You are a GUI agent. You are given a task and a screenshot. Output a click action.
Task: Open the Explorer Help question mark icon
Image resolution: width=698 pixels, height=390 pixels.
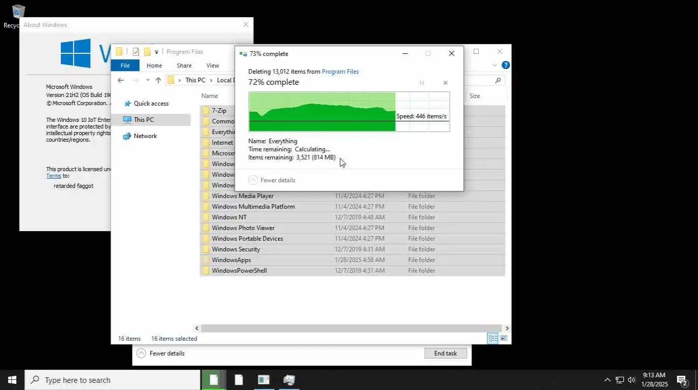505,66
